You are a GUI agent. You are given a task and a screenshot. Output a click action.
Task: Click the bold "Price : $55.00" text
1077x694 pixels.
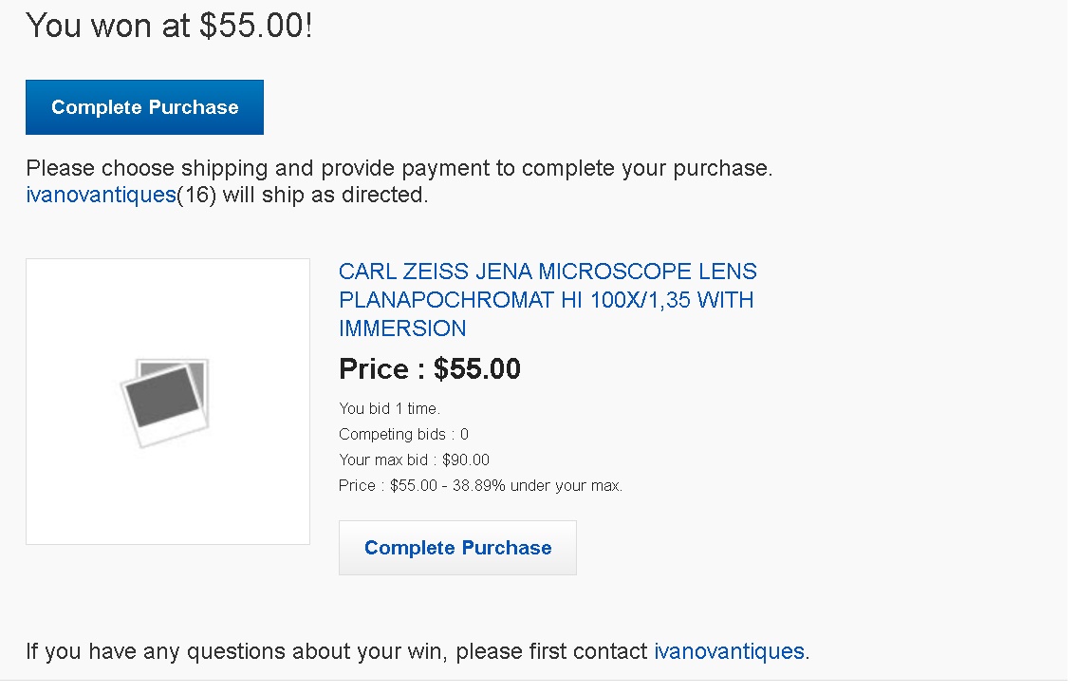430,369
